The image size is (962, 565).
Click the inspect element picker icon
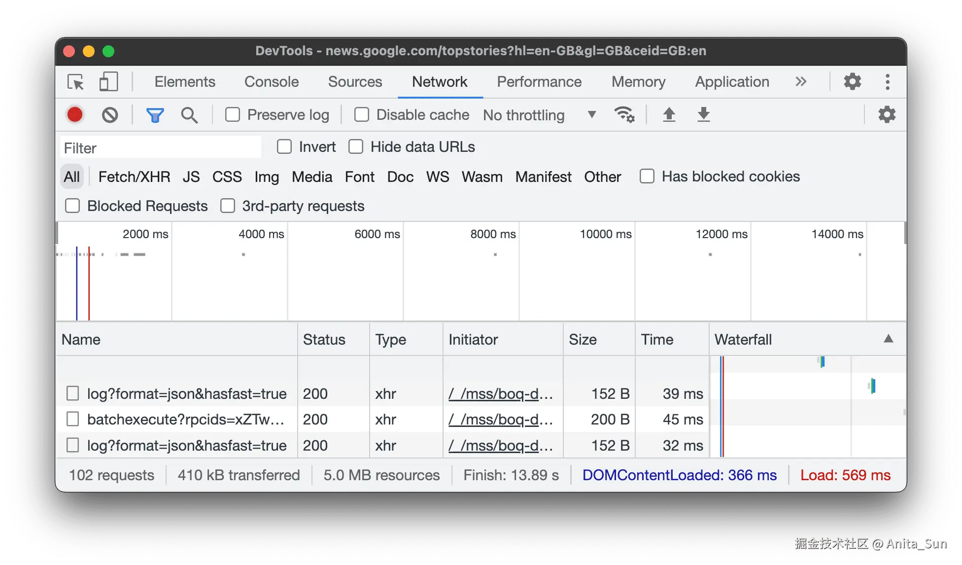tap(76, 82)
